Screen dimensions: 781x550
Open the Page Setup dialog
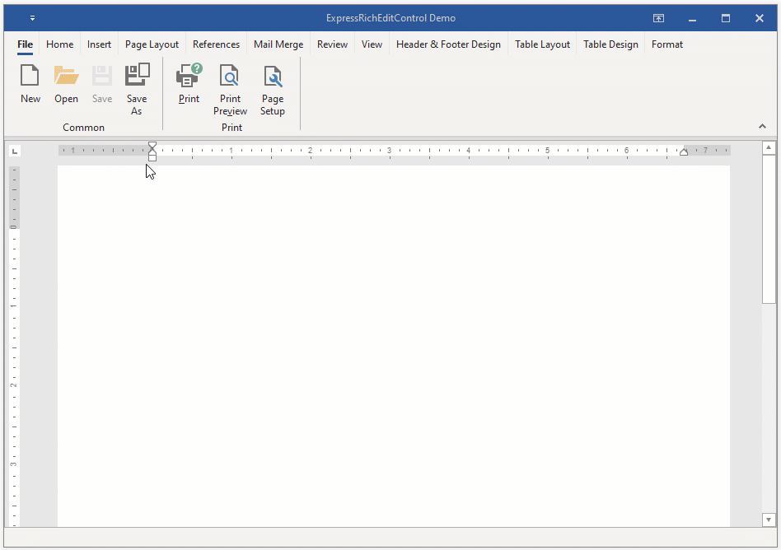pyautogui.click(x=272, y=86)
